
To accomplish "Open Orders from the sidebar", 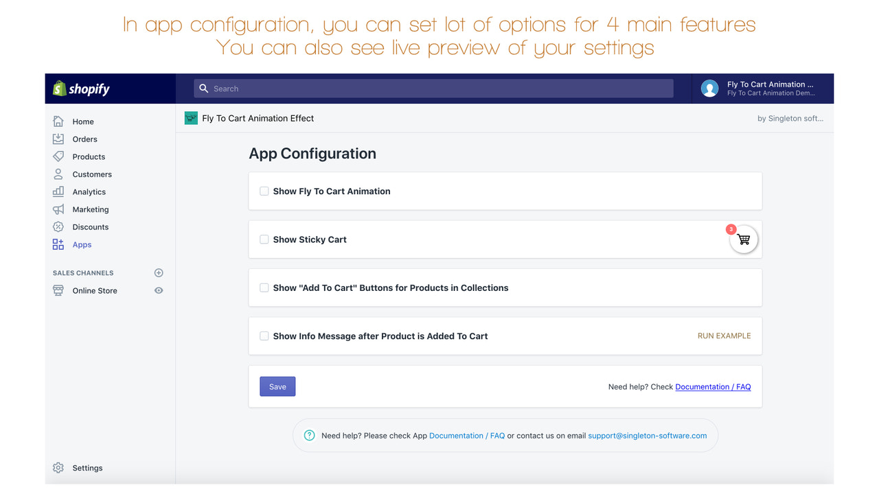I will click(x=59, y=139).
